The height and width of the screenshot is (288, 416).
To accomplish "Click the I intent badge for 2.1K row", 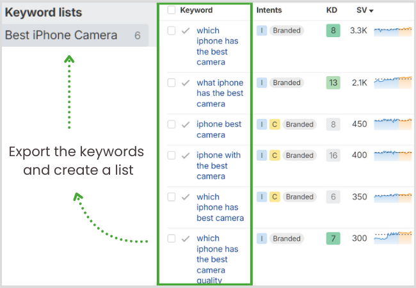I will pyautogui.click(x=262, y=83).
